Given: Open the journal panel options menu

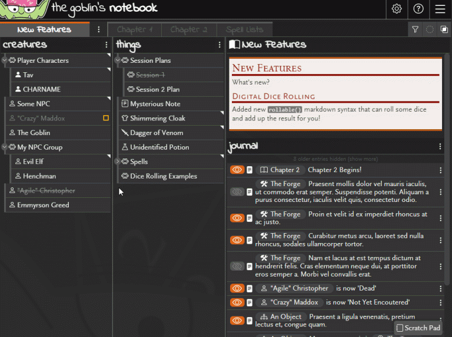Looking at the screenshot, I should click(440, 146).
